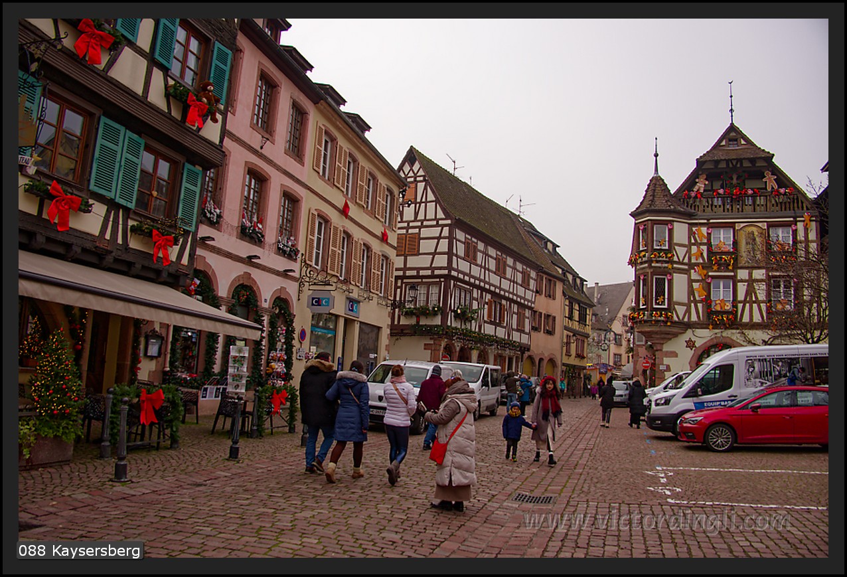847x577 pixels.
Task: Click the child in the blue jacket
Action: coord(513,429)
